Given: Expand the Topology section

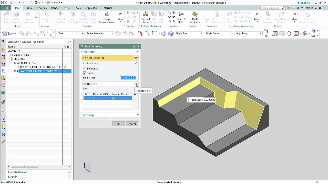Looking at the screenshot, I should [138, 115].
